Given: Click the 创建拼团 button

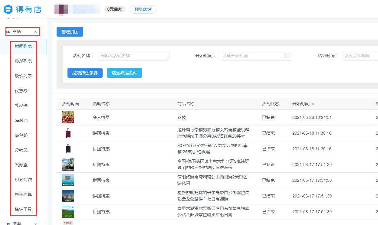Looking at the screenshot, I should coord(70,31).
